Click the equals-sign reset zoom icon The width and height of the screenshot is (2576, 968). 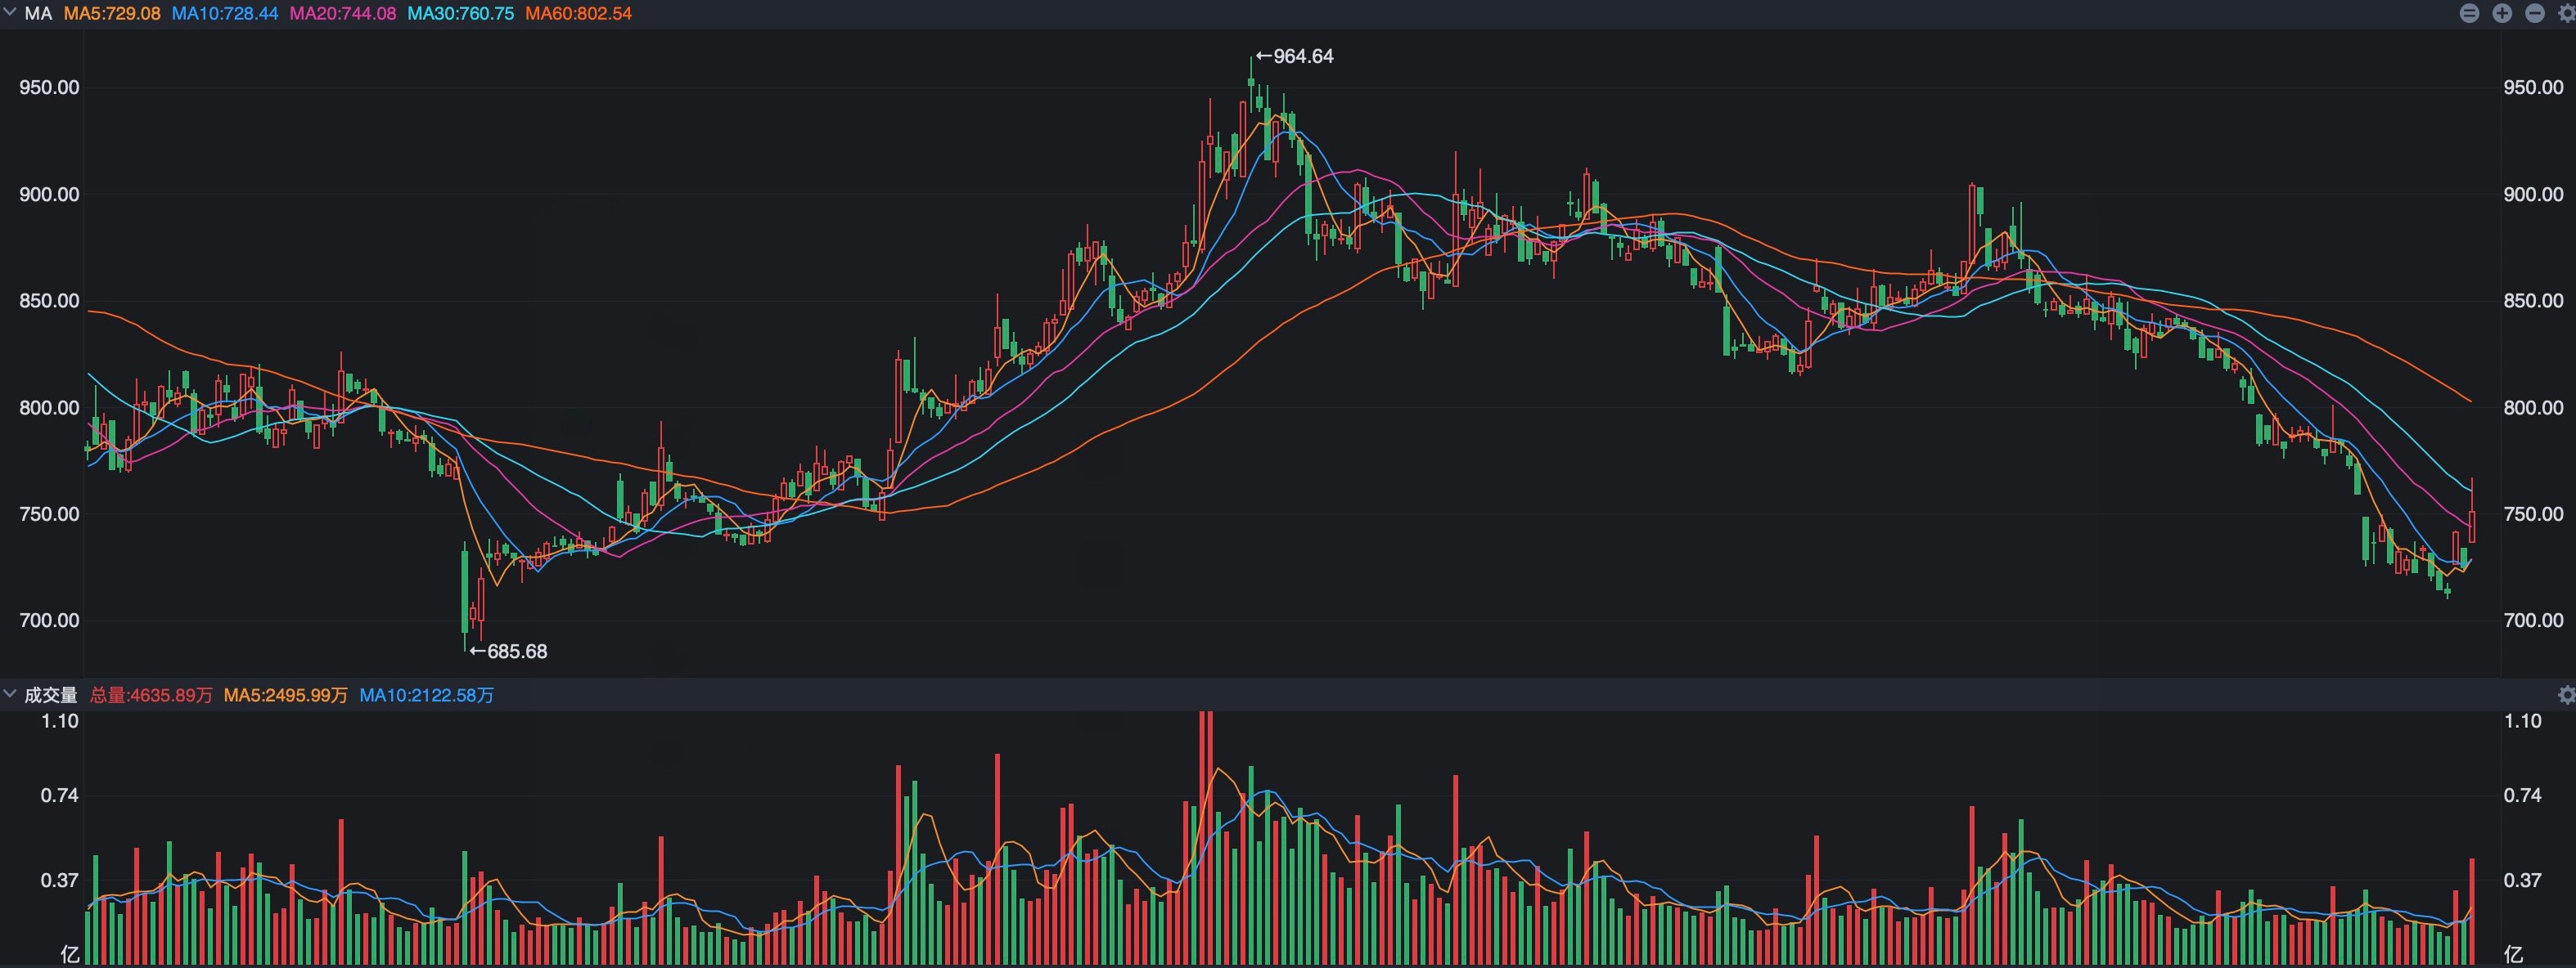tap(2469, 13)
